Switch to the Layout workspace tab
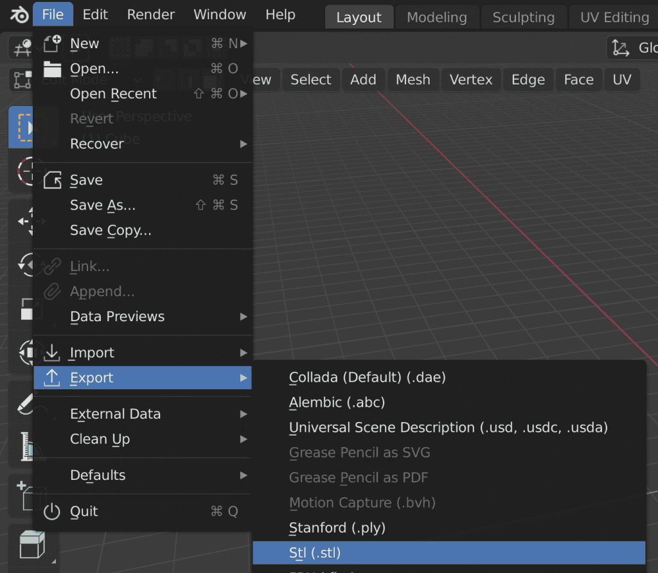Screen dimensions: 658x573 (359, 17)
